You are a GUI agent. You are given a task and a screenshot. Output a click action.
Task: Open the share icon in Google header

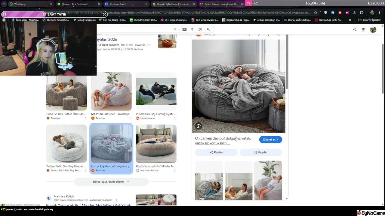(x=355, y=29)
